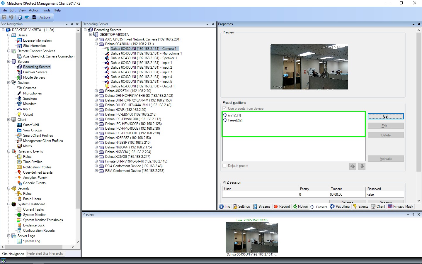Click the Save floppy disk toolbar icon
The width and height of the screenshot is (422, 264).
pyautogui.click(x=4, y=17)
